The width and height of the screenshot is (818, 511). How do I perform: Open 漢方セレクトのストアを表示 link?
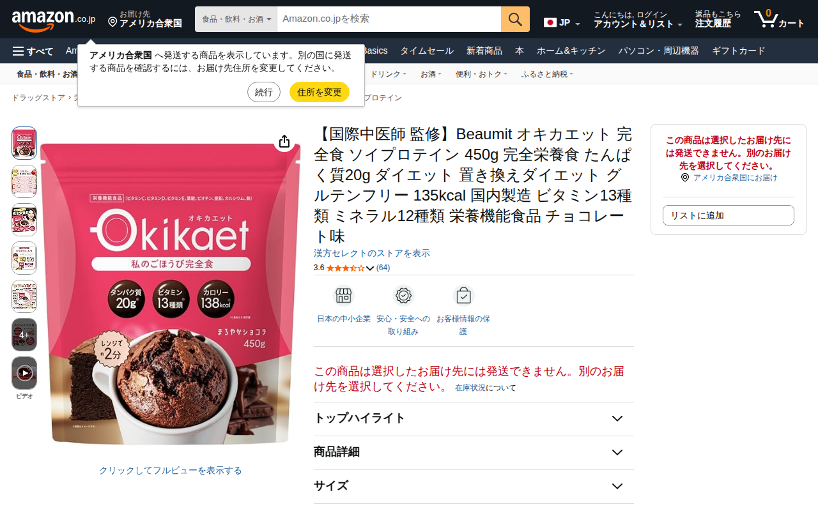coord(372,253)
